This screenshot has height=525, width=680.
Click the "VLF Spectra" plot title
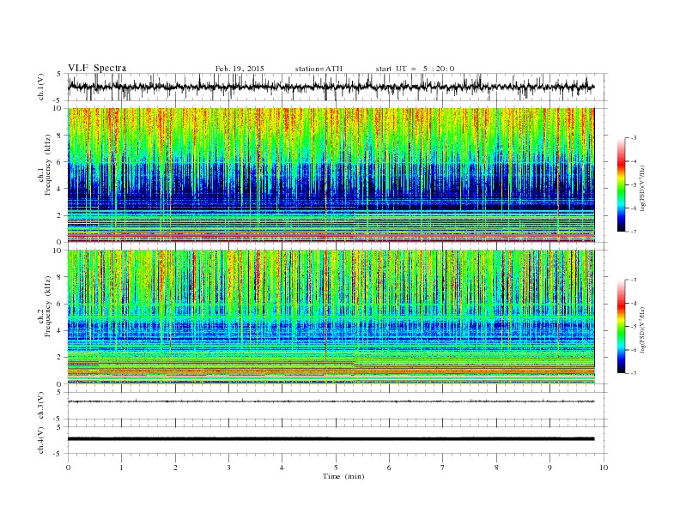(x=97, y=68)
